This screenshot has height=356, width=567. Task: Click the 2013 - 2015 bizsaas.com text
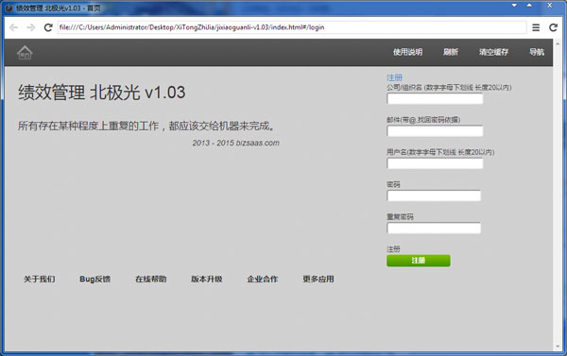pyautogui.click(x=235, y=143)
